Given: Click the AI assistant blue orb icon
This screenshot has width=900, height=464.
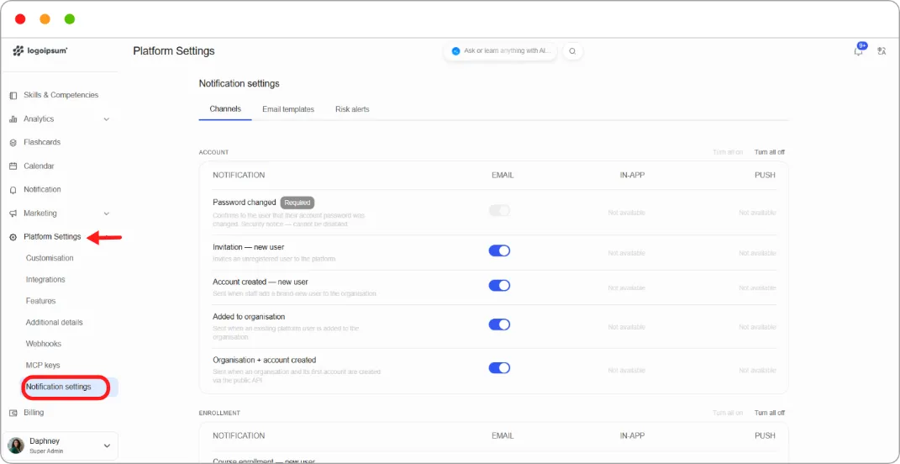Looking at the screenshot, I should click(x=455, y=51).
